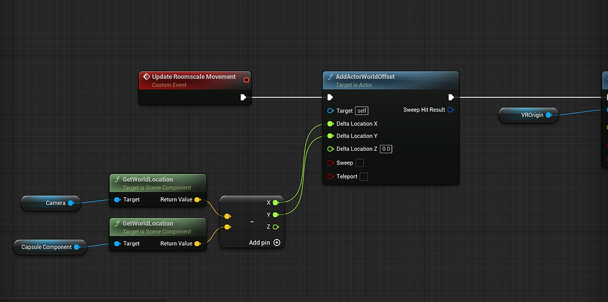608x302 pixels.
Task: Click the Update Roomscale Movement event node title
Action: click(193, 76)
